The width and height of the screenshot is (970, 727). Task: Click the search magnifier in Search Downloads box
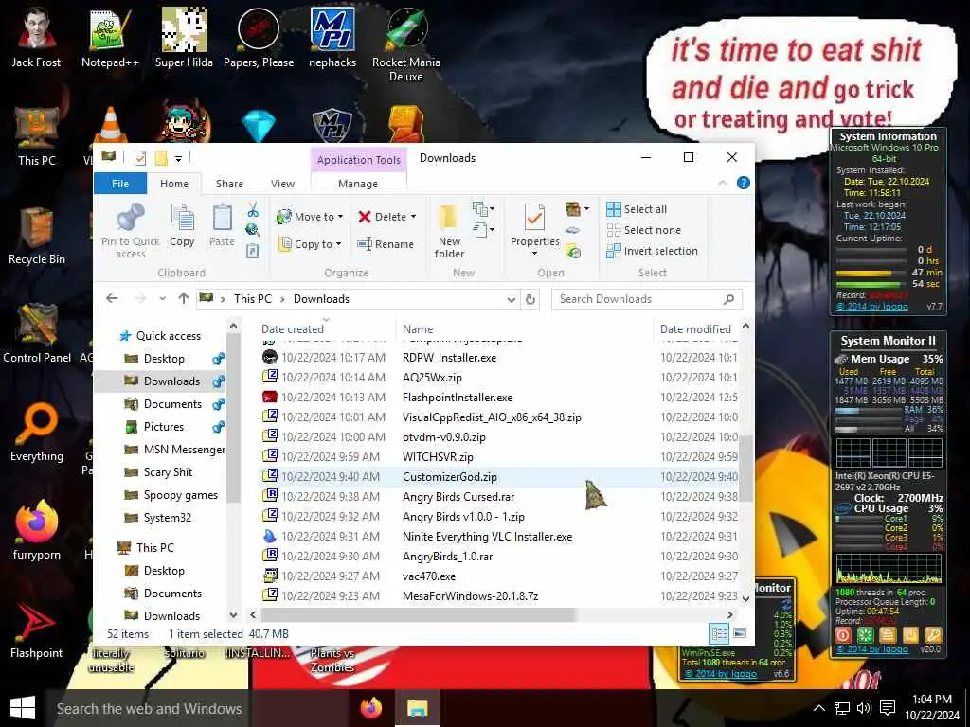[728, 299]
